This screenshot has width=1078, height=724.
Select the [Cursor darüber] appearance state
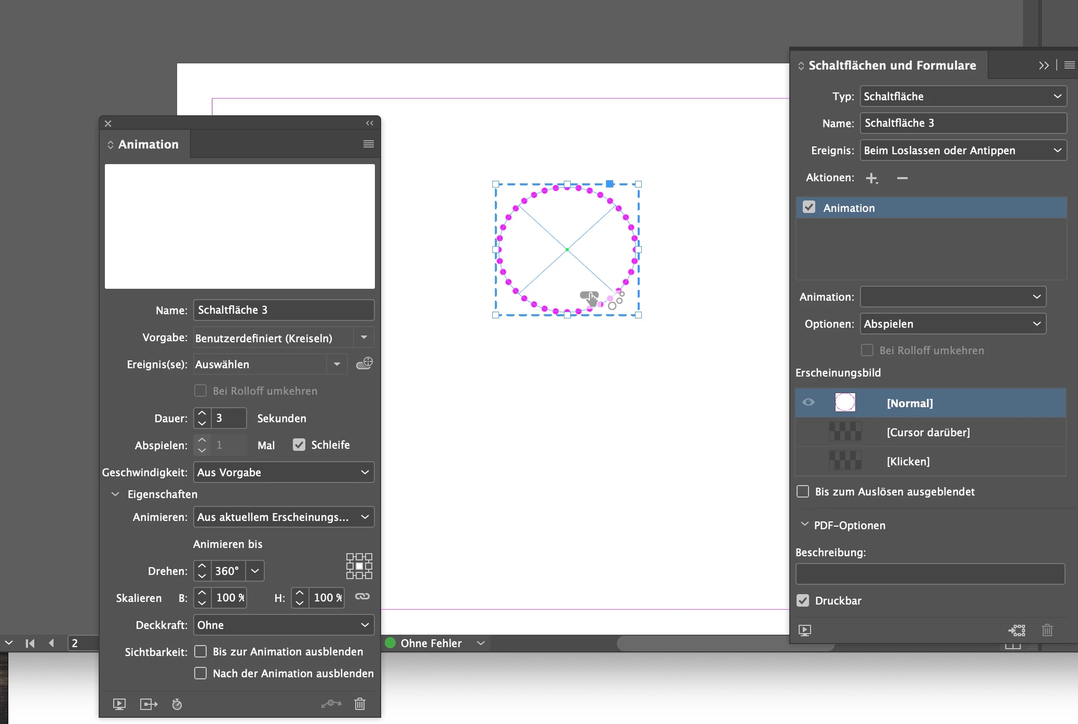928,432
